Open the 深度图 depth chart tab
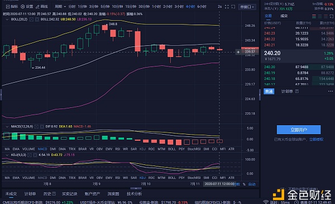This screenshot has height=204, width=335. [113, 194]
